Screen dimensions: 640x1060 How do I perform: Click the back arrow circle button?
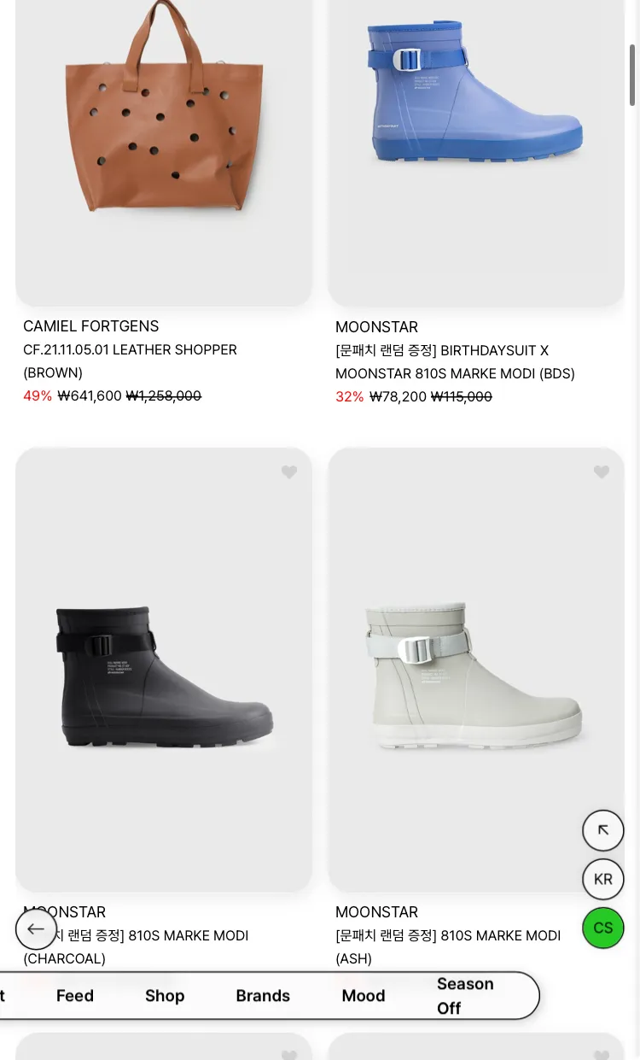[x=36, y=928]
